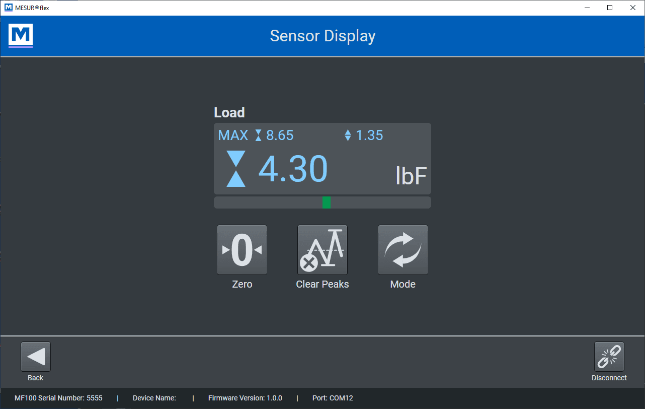This screenshot has width=645, height=409.
Task: Click the Port: COM12 status text
Action: tap(333, 398)
